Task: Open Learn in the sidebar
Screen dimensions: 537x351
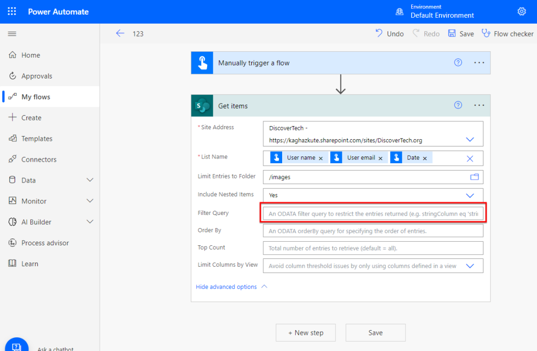Action: click(50, 264)
